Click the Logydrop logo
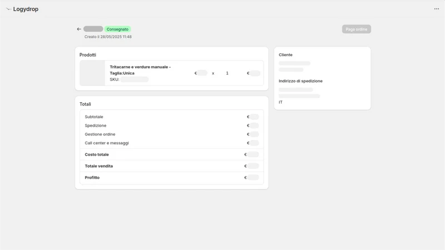The height and width of the screenshot is (250, 445). coord(22,9)
